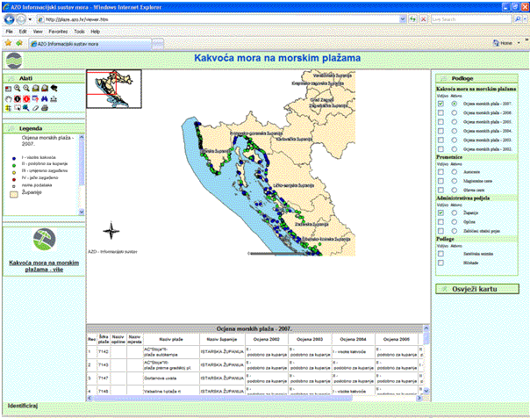
Task: Open the Tools menu in Internet Explorer
Action: (x=79, y=31)
